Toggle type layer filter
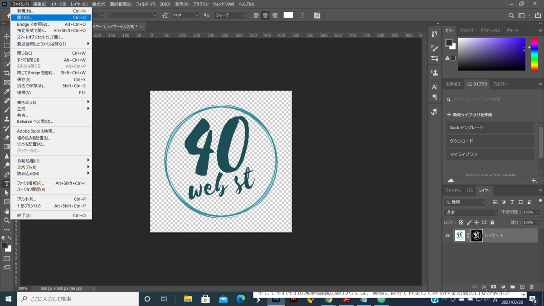The height and width of the screenshot is (306, 544). point(512,202)
